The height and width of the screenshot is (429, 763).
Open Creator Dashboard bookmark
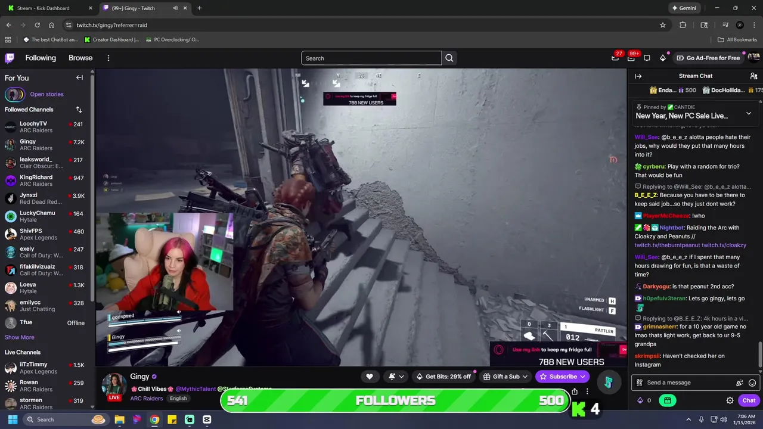pos(111,40)
